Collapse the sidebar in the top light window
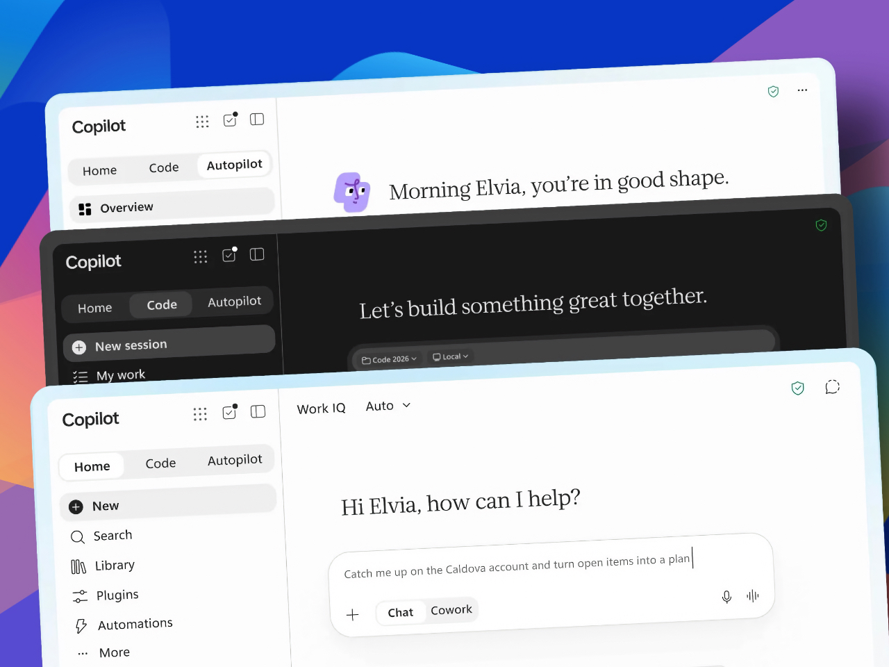 (257, 119)
